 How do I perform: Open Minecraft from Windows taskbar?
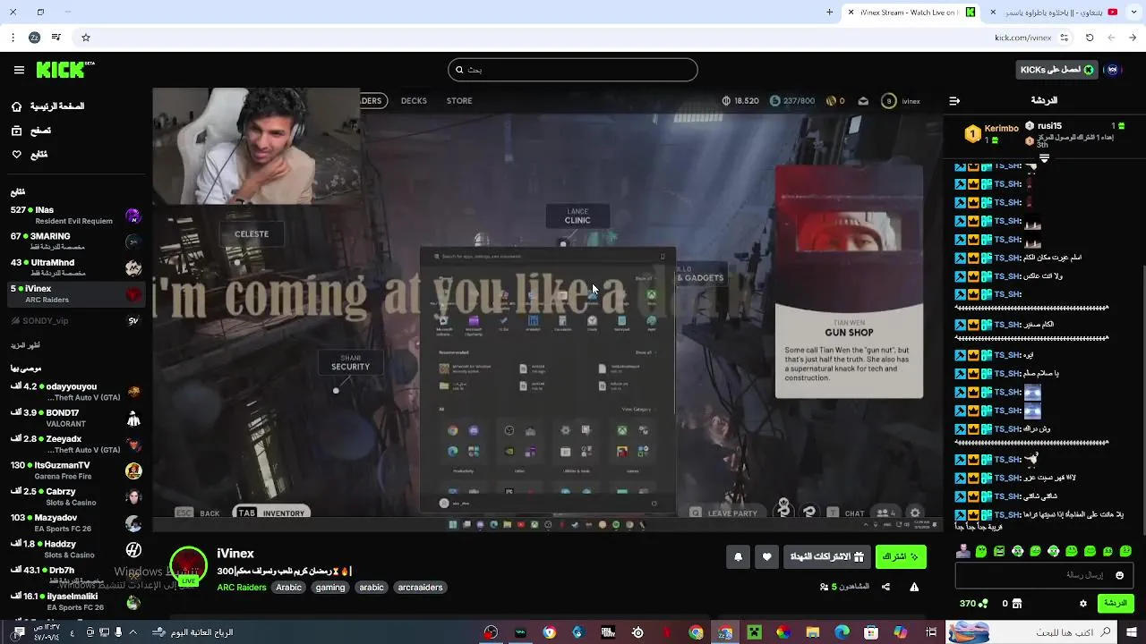(754, 632)
